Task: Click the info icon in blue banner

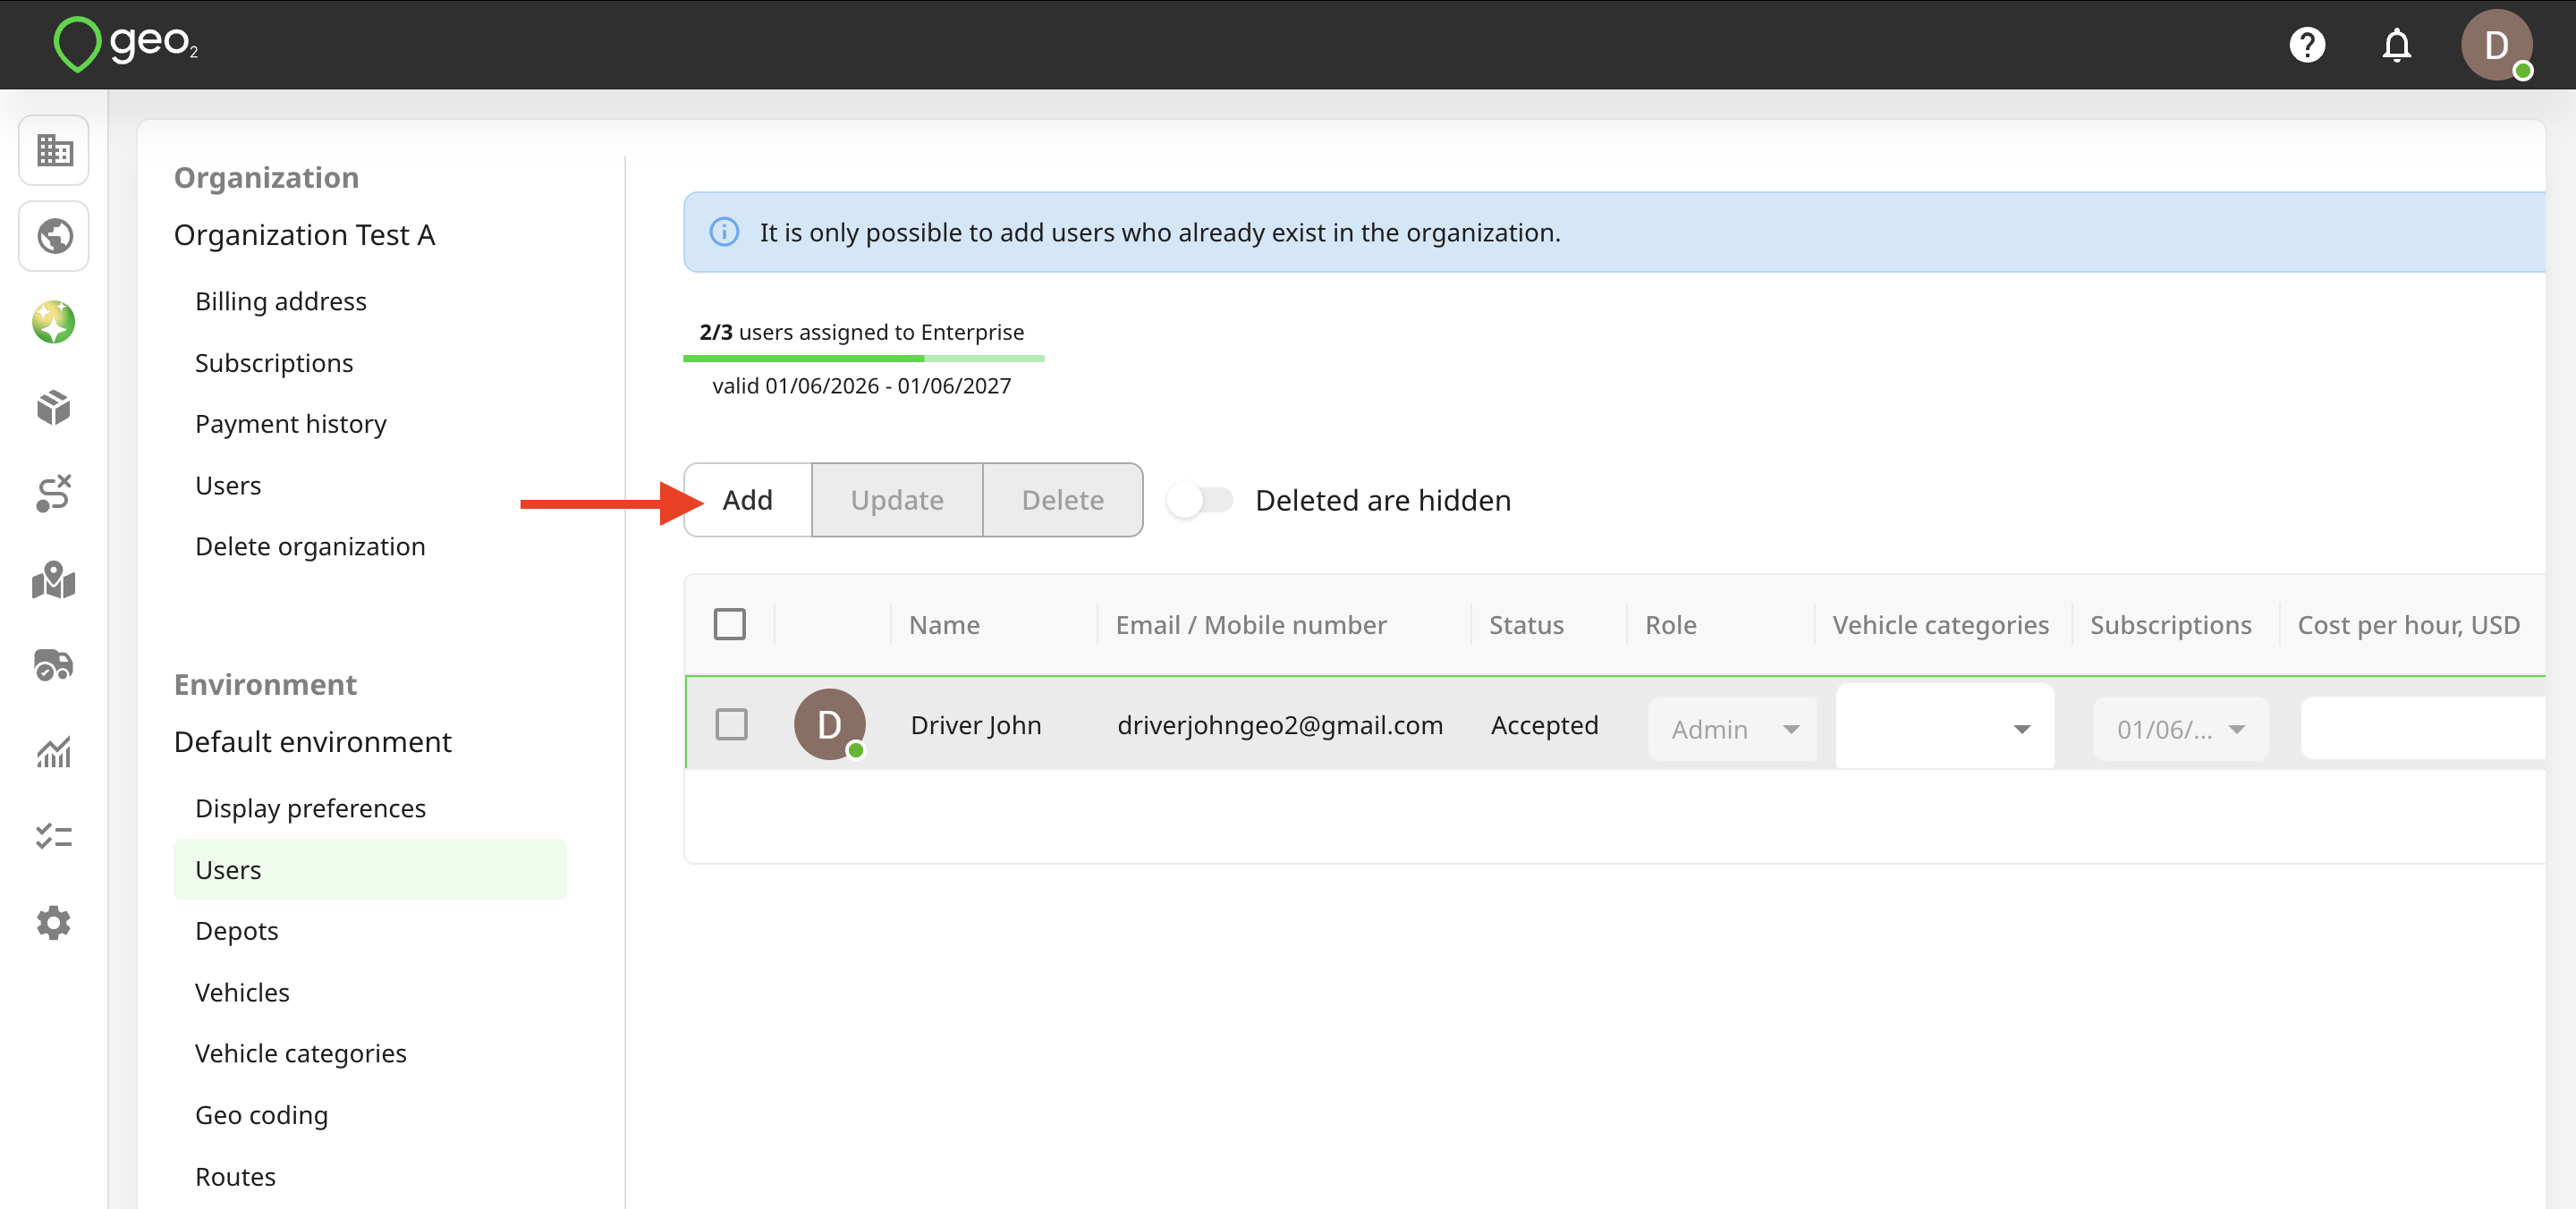Action: pyautogui.click(x=724, y=232)
